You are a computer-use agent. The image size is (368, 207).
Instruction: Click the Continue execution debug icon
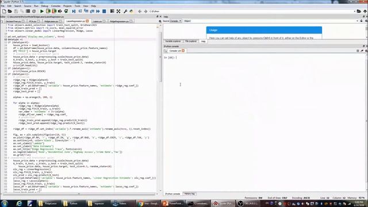pyautogui.click(x=98, y=11)
